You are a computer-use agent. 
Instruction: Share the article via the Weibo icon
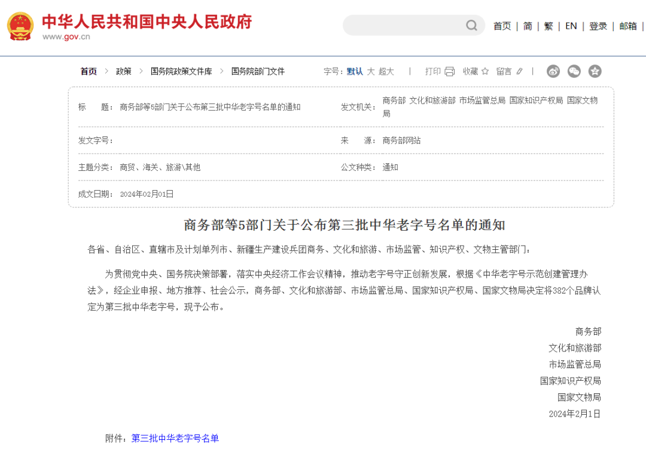click(553, 71)
